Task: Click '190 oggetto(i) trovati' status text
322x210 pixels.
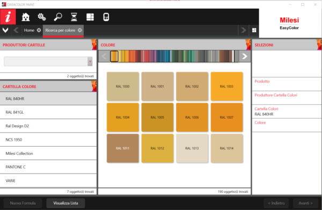Action: pyautogui.click(x=233, y=192)
